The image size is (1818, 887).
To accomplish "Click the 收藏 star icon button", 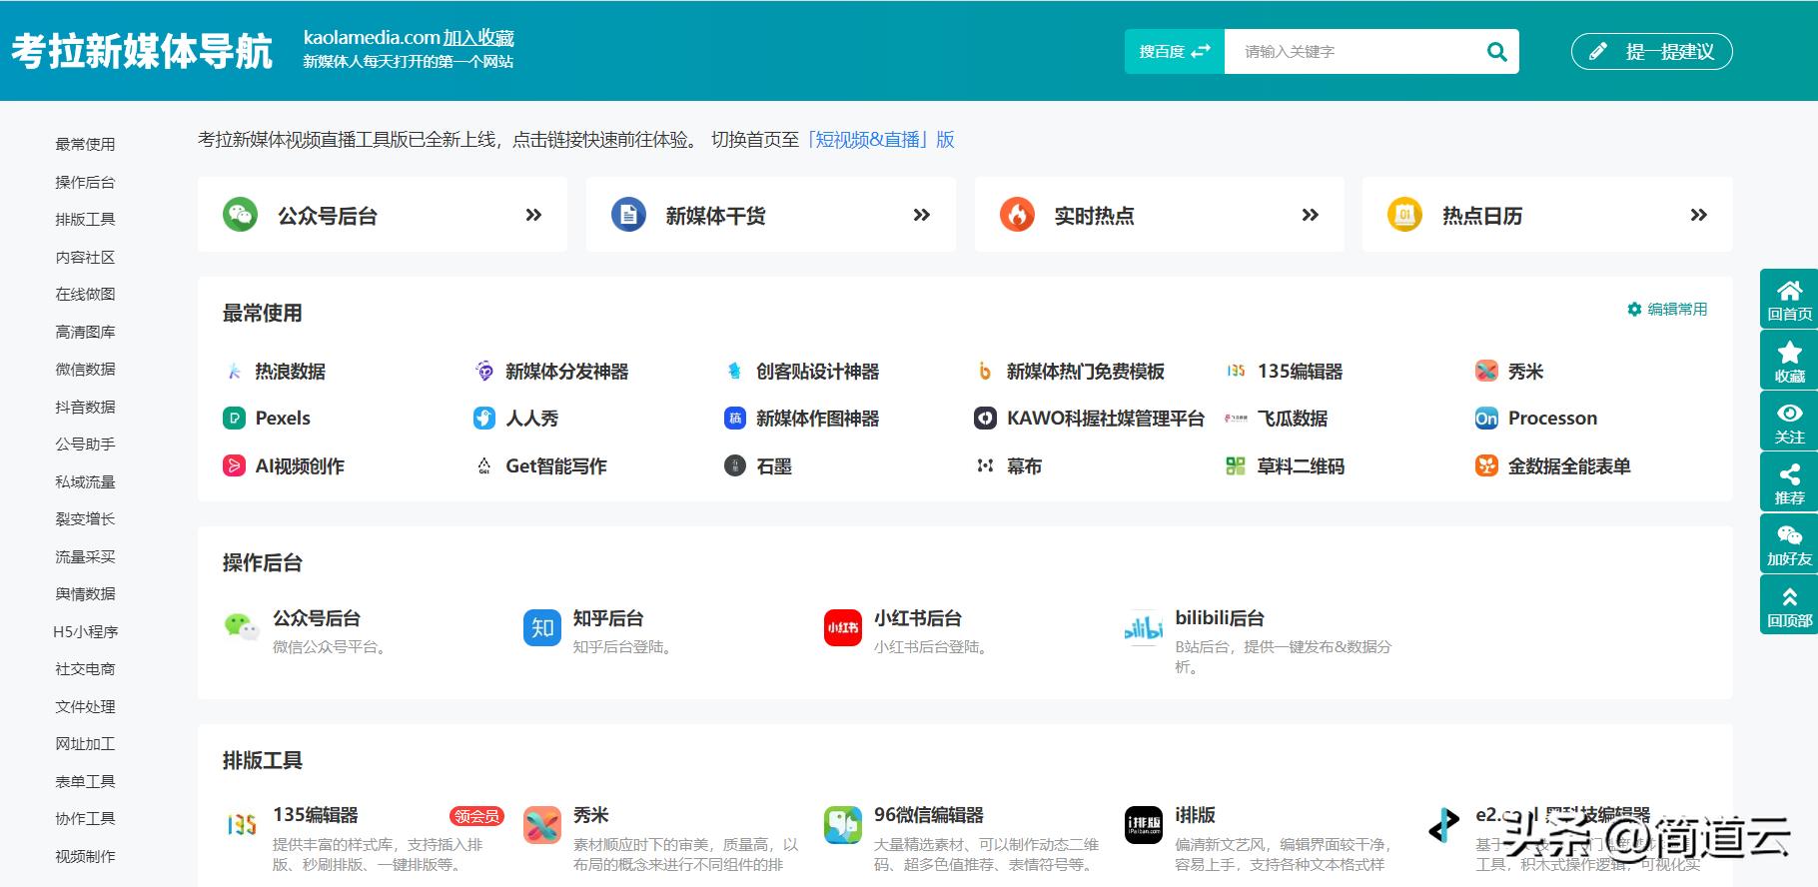I will pos(1789,361).
